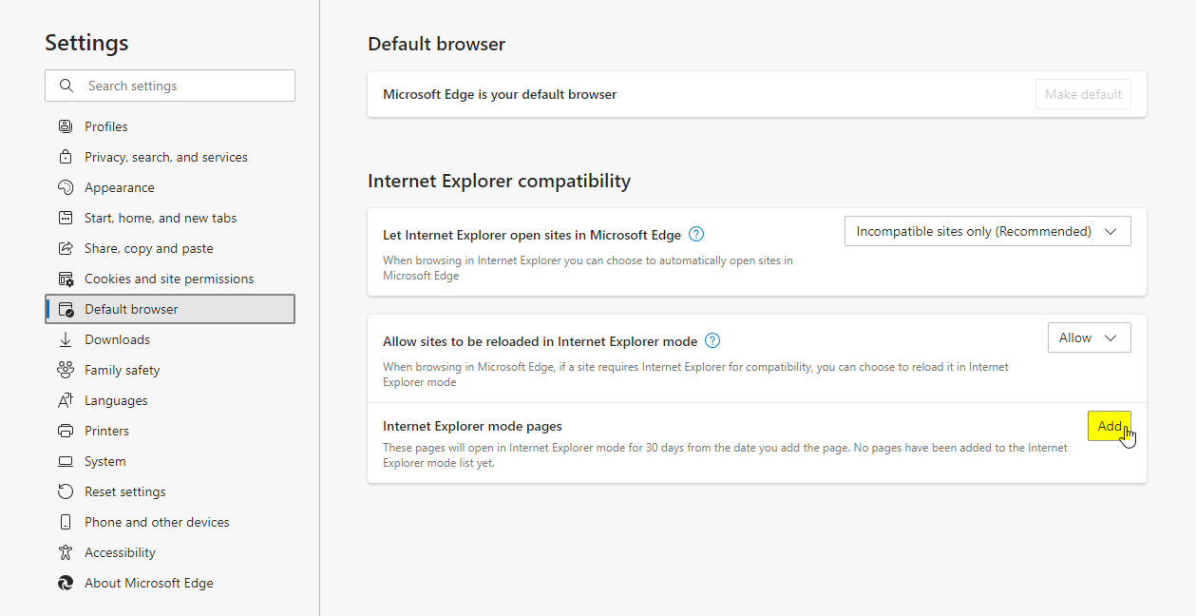Screen dimensions: 1196x616
Task: Click the magnifier icon in Search settings
Action: pyautogui.click(x=66, y=86)
